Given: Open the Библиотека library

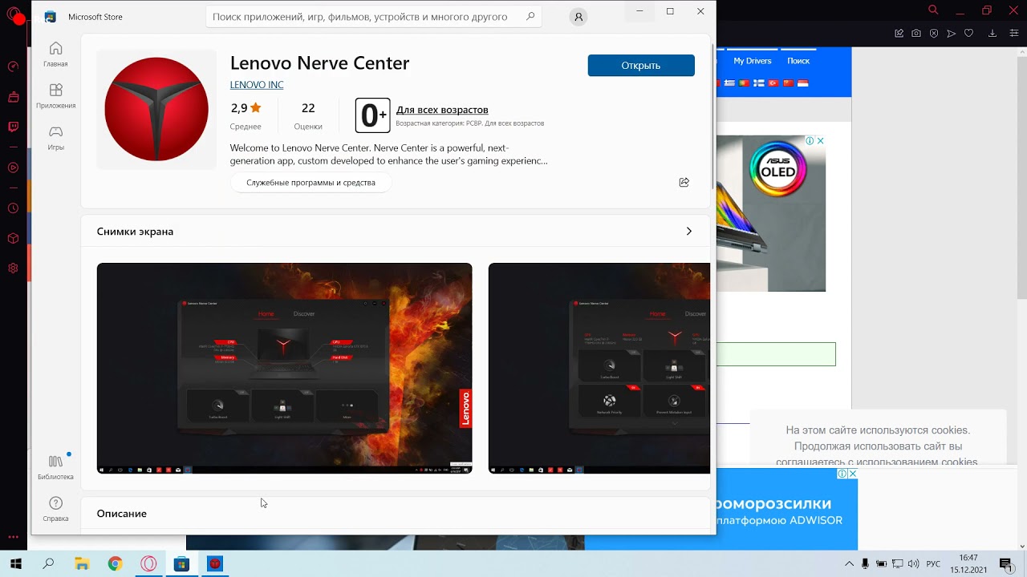Looking at the screenshot, I should point(55,467).
